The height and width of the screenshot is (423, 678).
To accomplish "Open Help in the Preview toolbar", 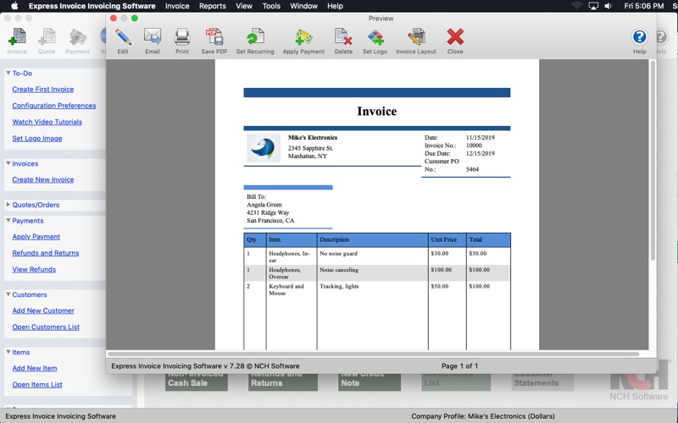I will [x=640, y=41].
